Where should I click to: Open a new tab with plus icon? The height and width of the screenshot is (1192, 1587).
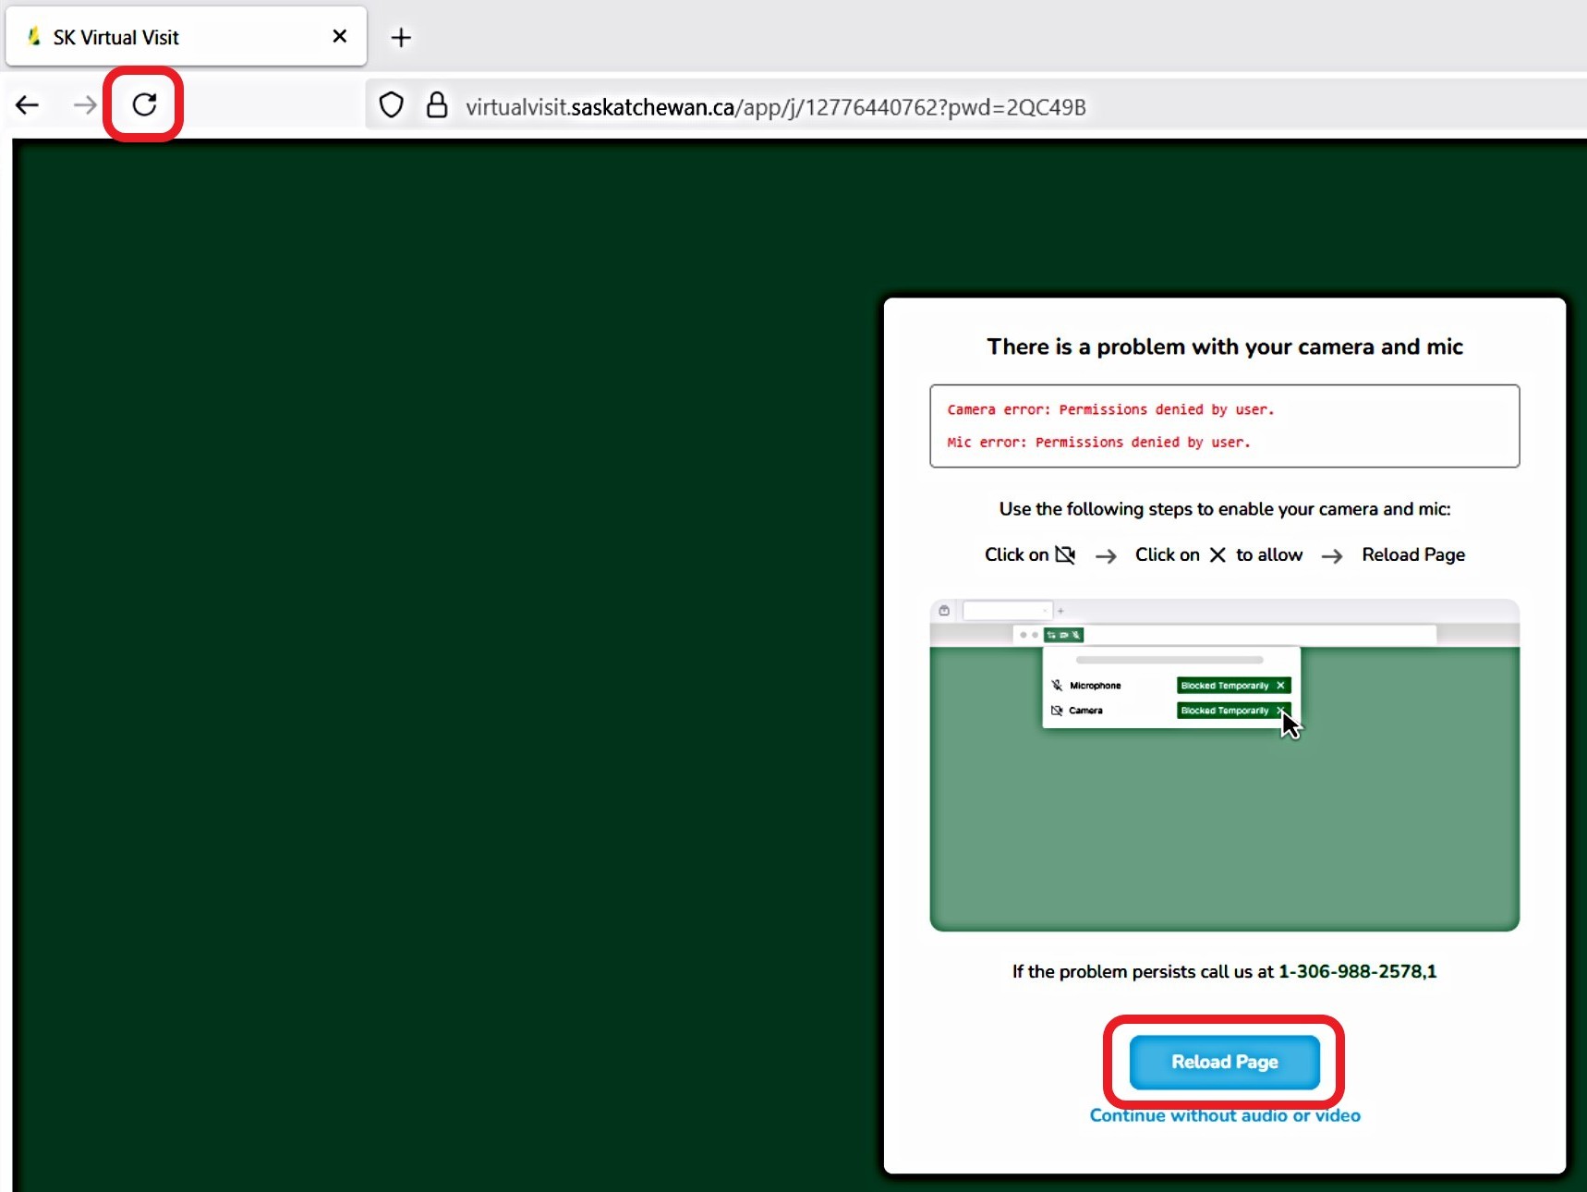[x=401, y=38]
